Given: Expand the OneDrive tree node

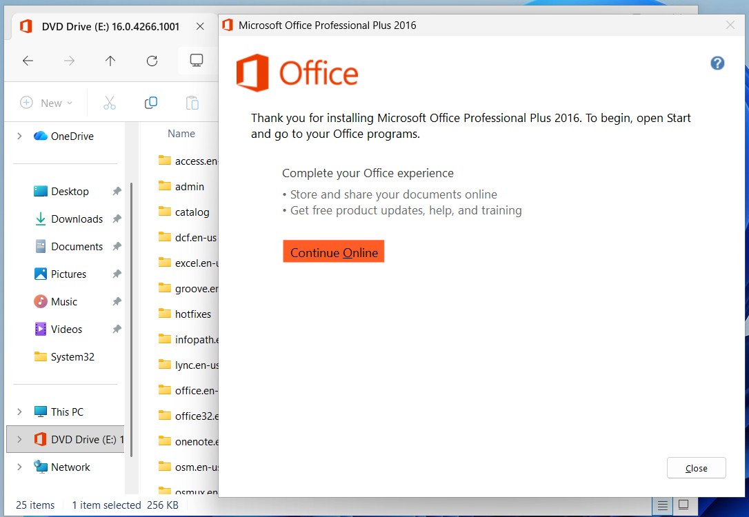Looking at the screenshot, I should (x=19, y=136).
